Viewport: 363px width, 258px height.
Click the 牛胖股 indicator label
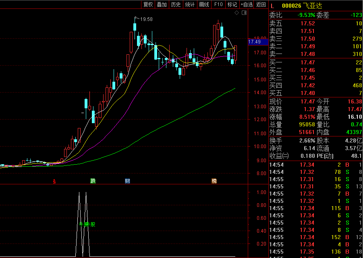(x=87, y=224)
